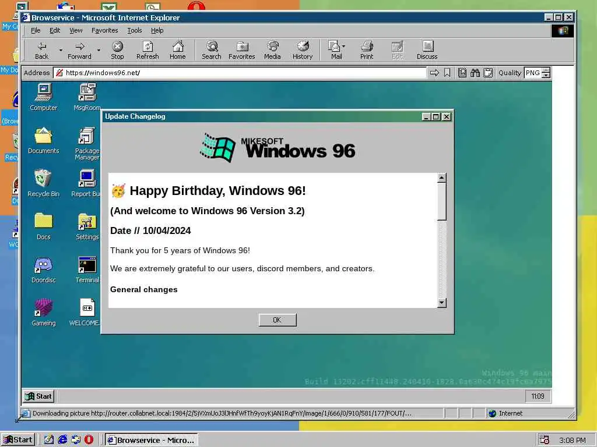Open the Package Manager desktop icon
Viewport: 597px width, 447px height.
point(87,143)
